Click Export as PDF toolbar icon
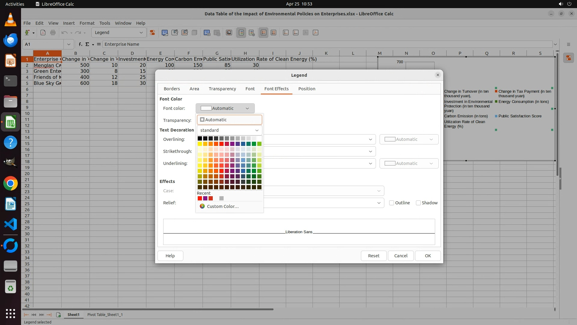Image resolution: width=577 pixels, height=325 pixels. coord(43,32)
